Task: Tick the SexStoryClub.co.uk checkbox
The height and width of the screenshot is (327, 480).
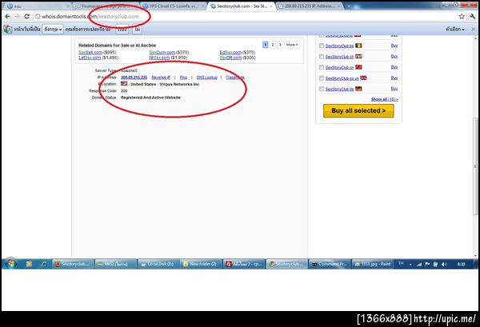Action: tap(321, 78)
